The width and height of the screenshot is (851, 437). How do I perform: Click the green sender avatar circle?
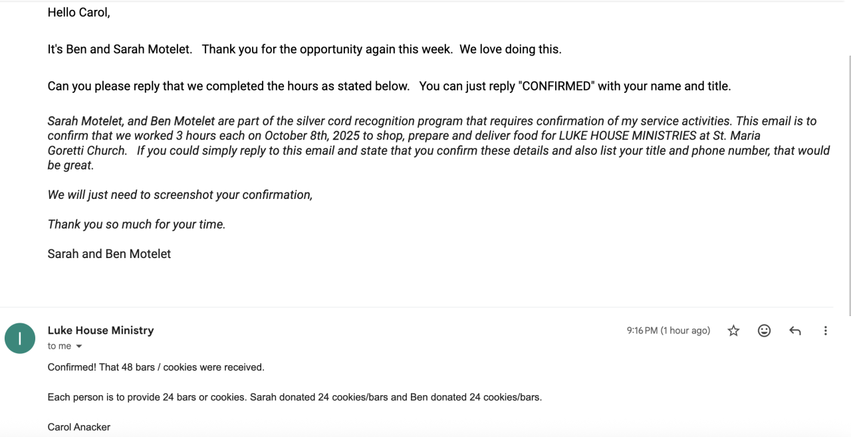[20, 338]
